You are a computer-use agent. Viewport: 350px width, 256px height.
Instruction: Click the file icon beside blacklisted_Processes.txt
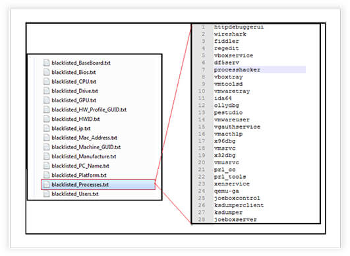coord(46,185)
